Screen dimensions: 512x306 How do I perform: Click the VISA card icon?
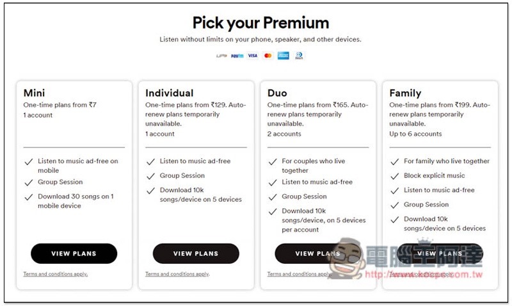click(252, 56)
